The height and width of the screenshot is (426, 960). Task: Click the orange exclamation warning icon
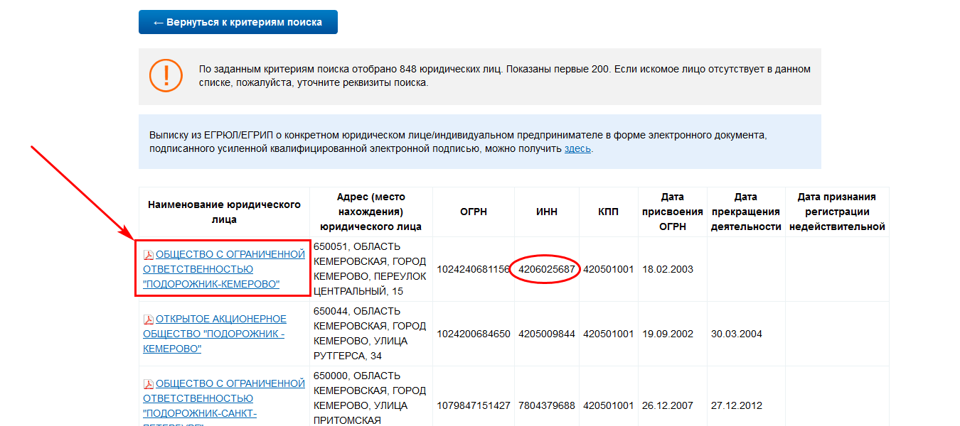point(166,75)
